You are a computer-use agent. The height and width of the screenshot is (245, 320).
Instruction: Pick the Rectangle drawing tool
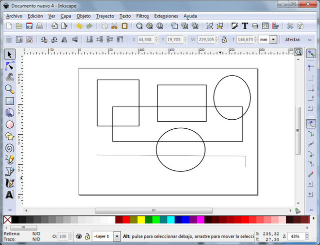coord(9,101)
